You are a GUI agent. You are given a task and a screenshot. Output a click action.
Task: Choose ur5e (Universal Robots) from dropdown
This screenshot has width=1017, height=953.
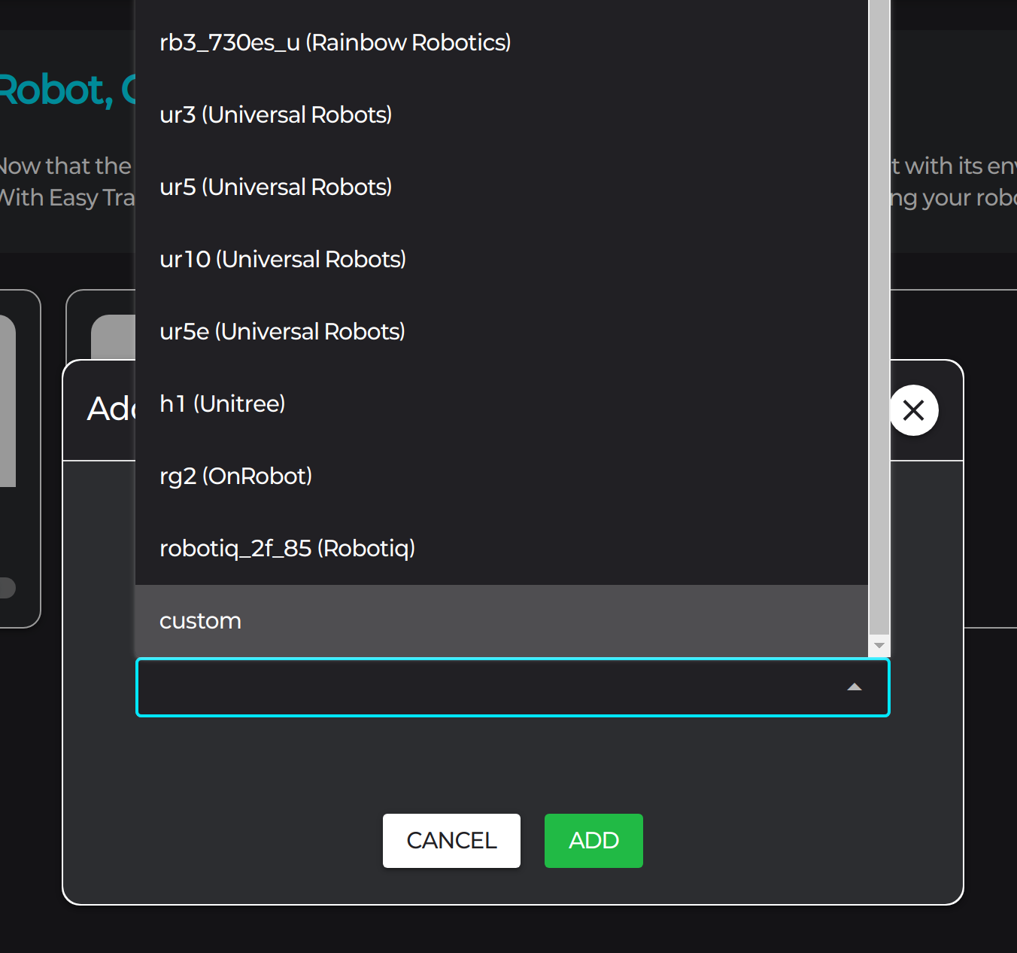point(282,332)
